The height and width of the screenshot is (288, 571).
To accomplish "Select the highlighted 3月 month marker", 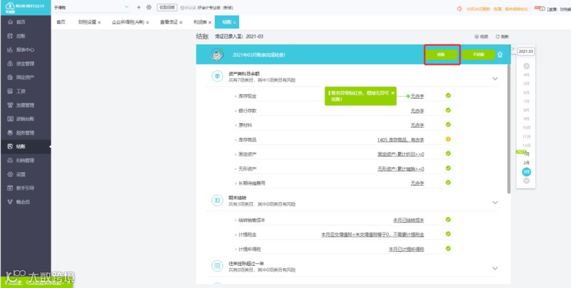I will 526,171.
